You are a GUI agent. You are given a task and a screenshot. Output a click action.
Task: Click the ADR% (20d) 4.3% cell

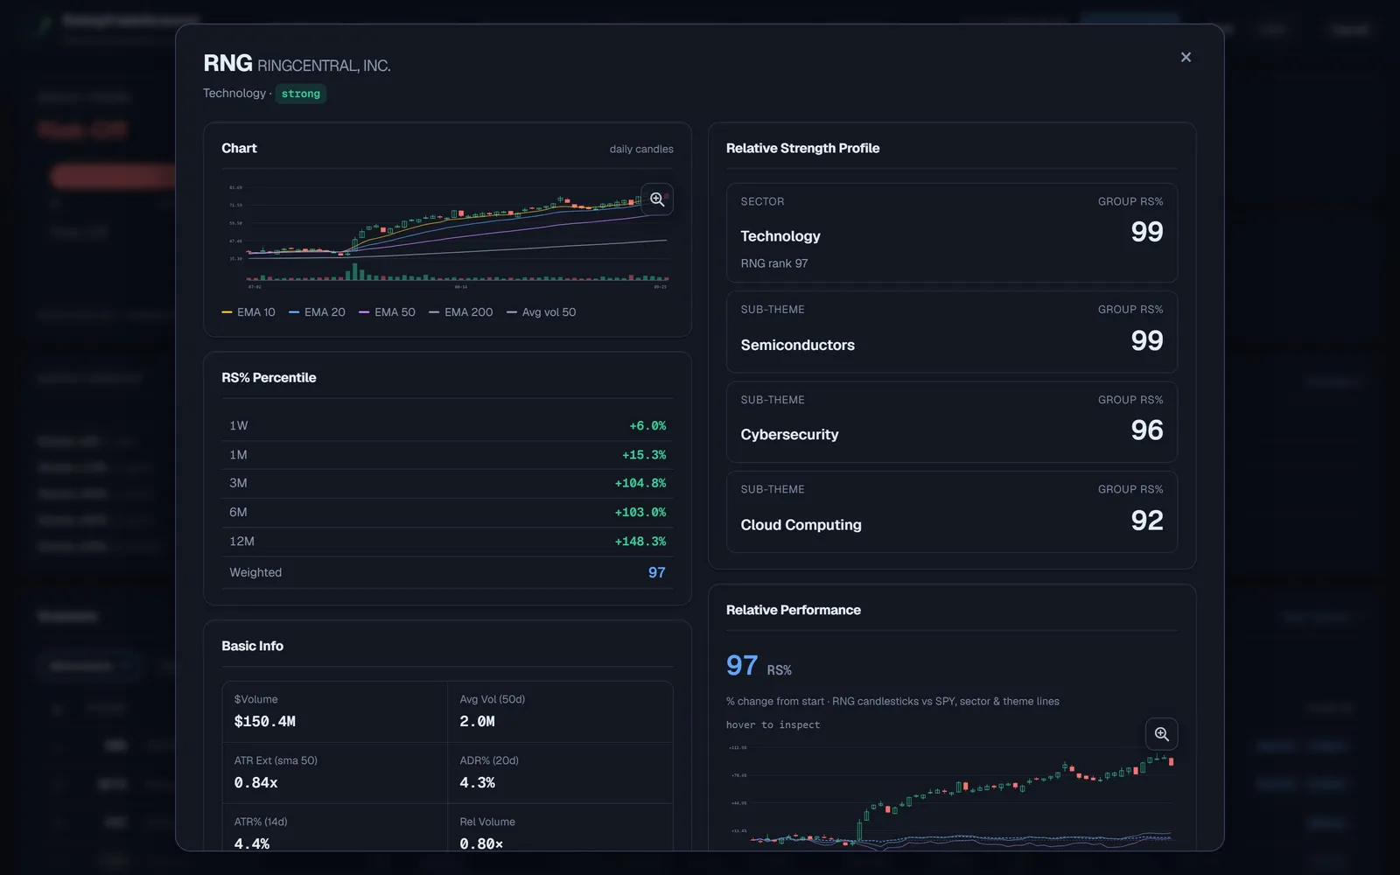pos(560,773)
